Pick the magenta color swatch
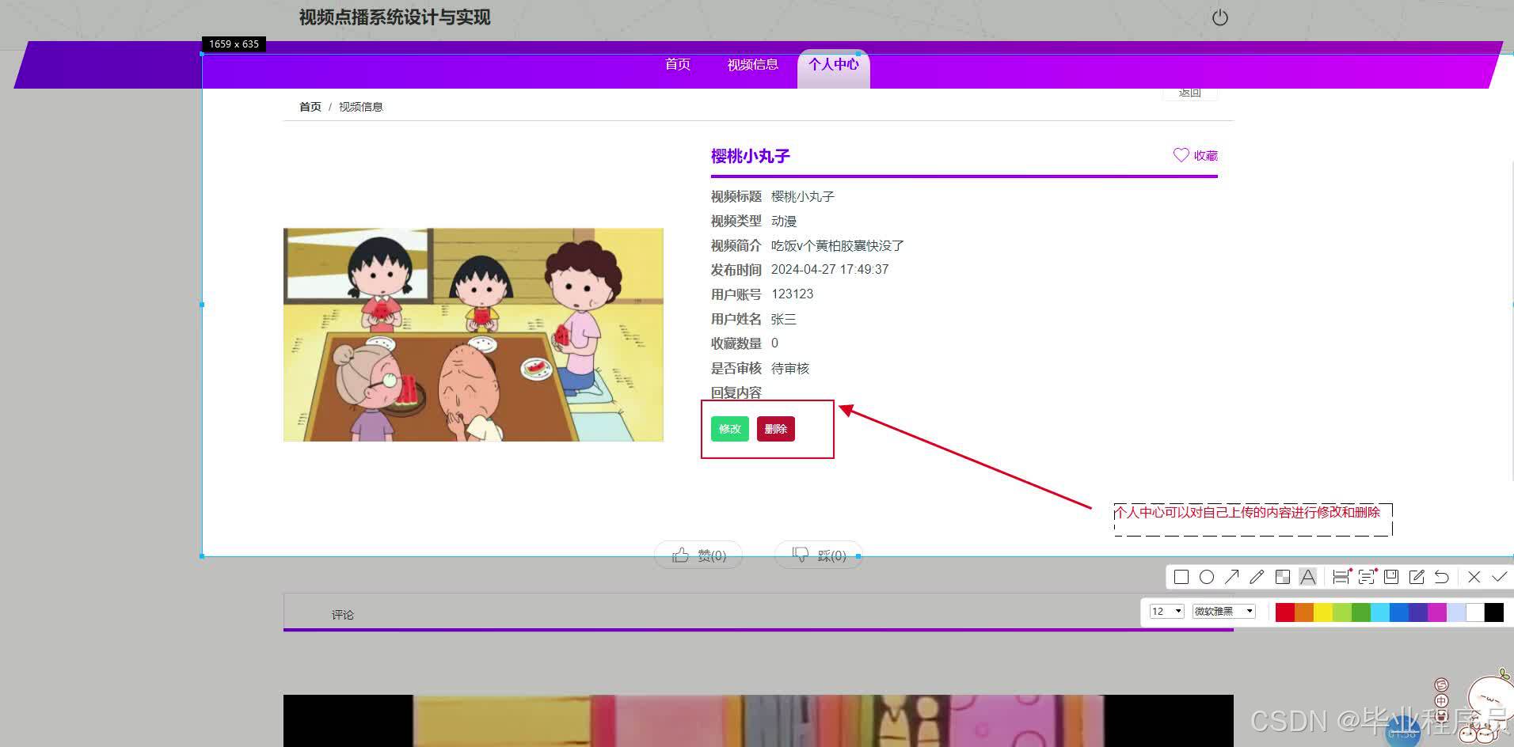 pyautogui.click(x=1437, y=612)
